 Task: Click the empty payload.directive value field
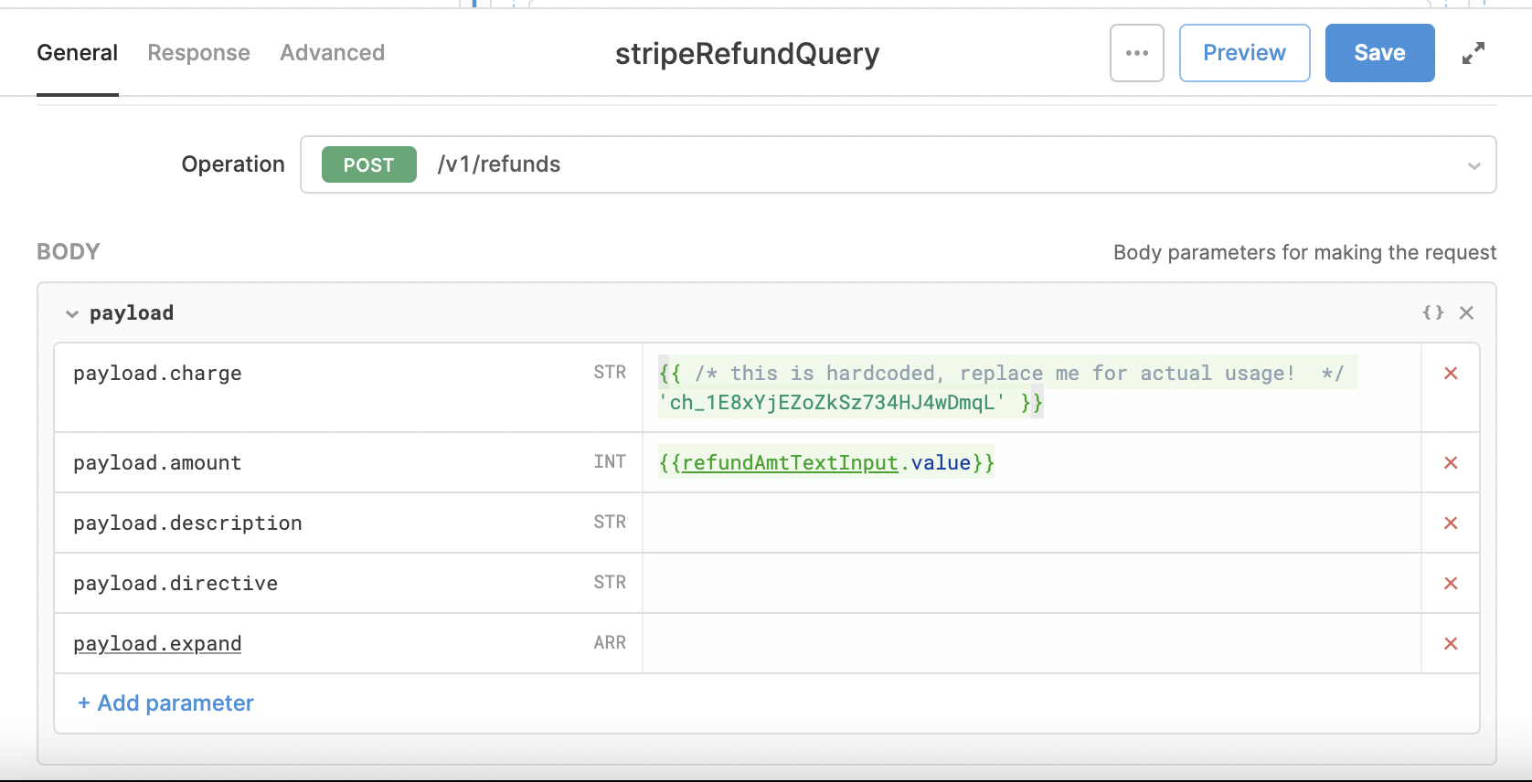(x=1031, y=583)
